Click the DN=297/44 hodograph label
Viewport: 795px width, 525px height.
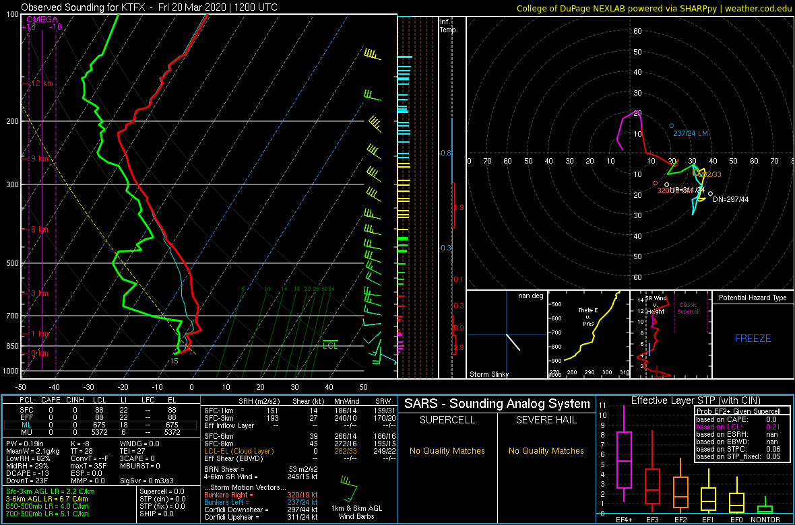(x=730, y=200)
